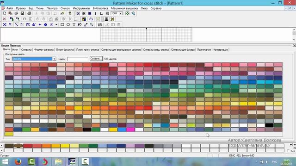Click the Firefox icon in the taskbar
Screen dimensions: 296x166
[18, 162]
